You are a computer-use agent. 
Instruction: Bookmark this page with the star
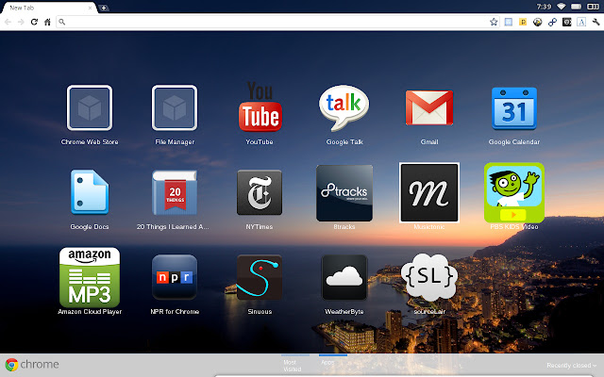click(494, 22)
